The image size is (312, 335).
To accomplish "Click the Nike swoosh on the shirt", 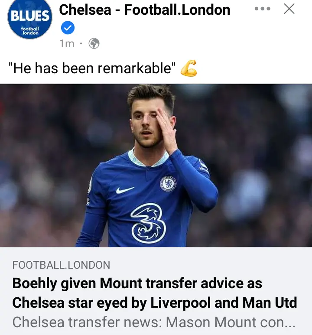I will (125, 190).
